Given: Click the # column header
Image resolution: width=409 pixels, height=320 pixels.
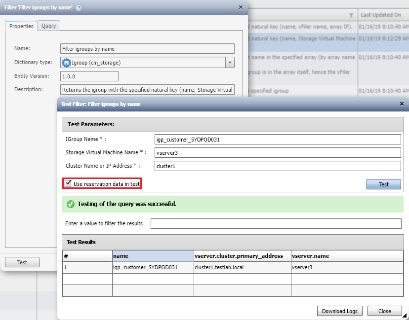Looking at the screenshot, I should 87,256.
